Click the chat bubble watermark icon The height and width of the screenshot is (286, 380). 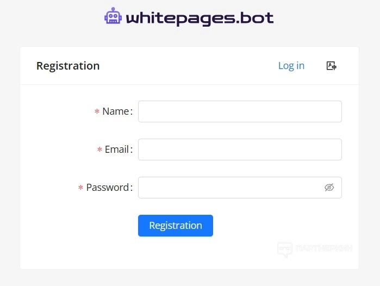coord(285,249)
